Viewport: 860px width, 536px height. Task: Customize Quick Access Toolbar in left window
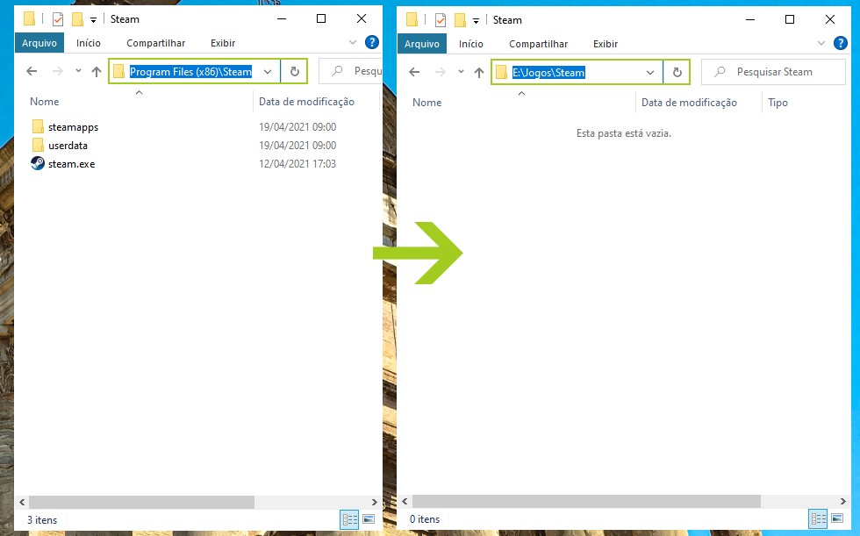pos(93,20)
